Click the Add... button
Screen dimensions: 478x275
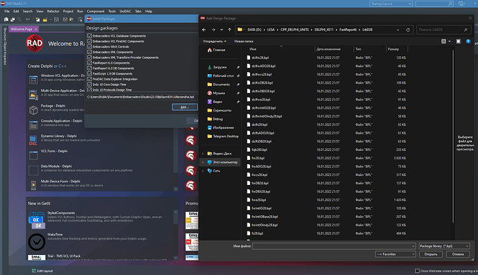pos(185,107)
